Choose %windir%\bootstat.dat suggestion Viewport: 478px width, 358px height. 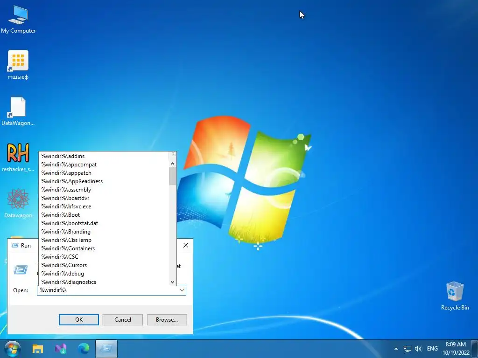tap(104, 223)
